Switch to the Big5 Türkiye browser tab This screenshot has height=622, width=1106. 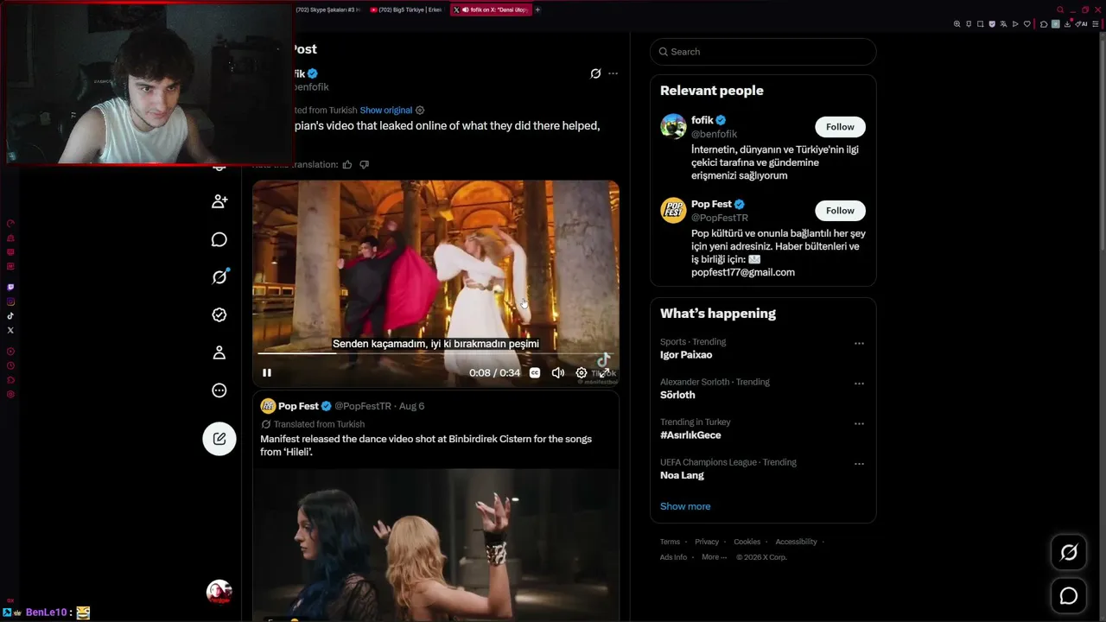406,10
